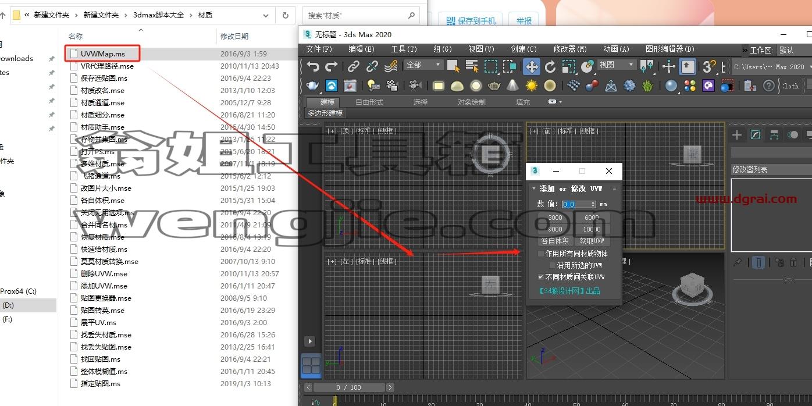Select the Unlink selection broken-chain tool

[x=372, y=66]
